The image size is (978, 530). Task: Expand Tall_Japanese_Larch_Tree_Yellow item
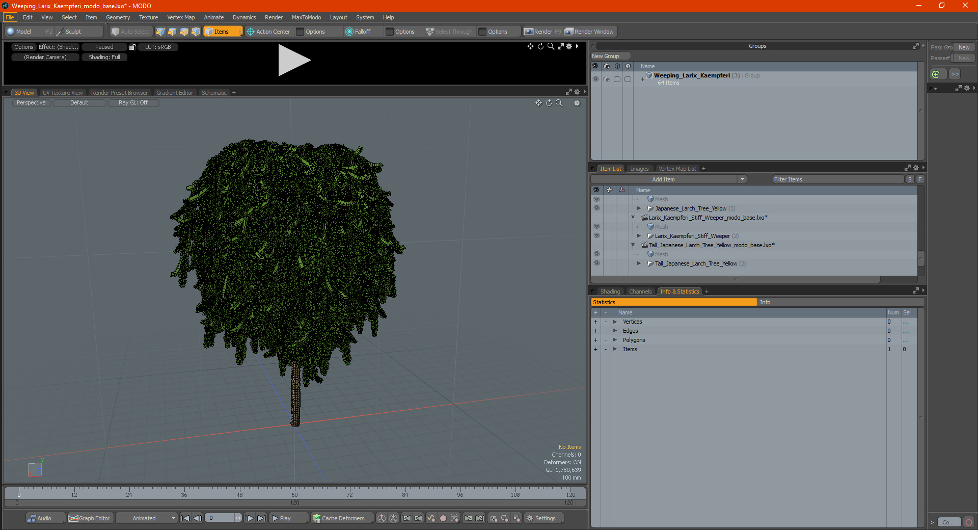[x=639, y=263]
